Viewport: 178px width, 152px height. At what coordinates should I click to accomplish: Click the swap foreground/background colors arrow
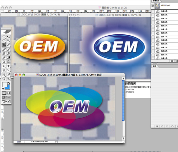9,83
